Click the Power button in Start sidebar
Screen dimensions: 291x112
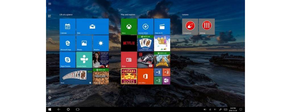(49, 104)
